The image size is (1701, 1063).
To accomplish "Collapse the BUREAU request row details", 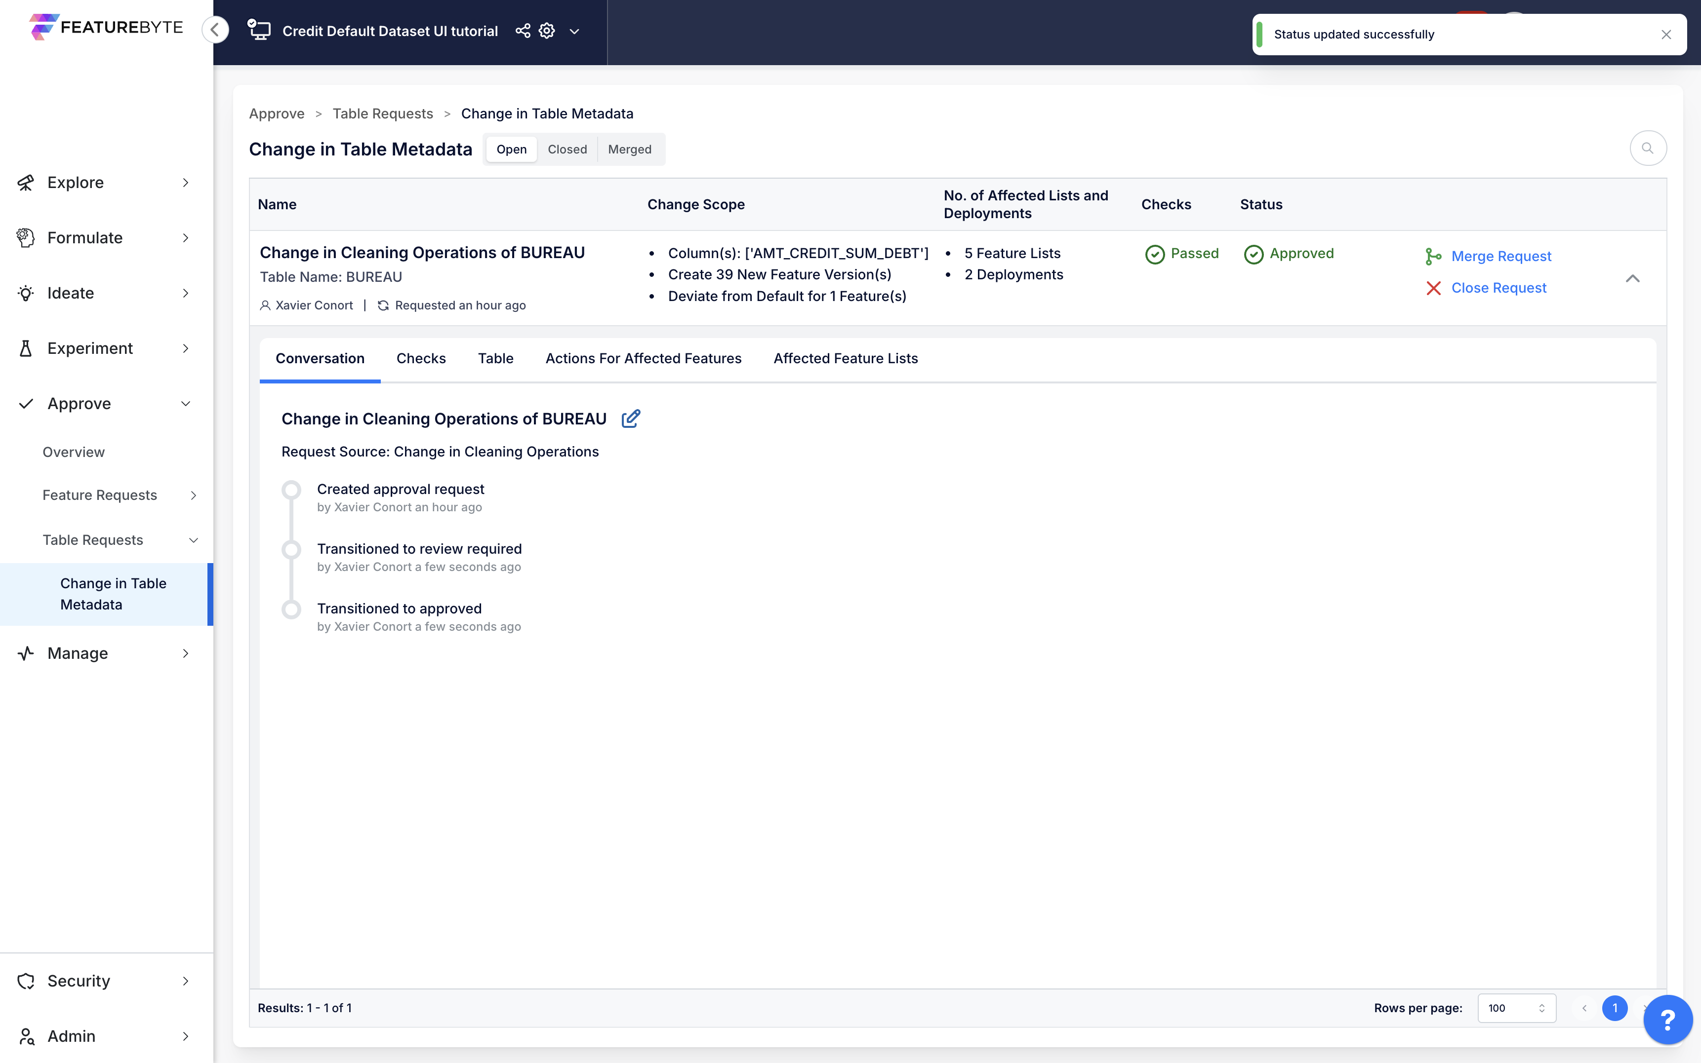I will pos(1632,278).
